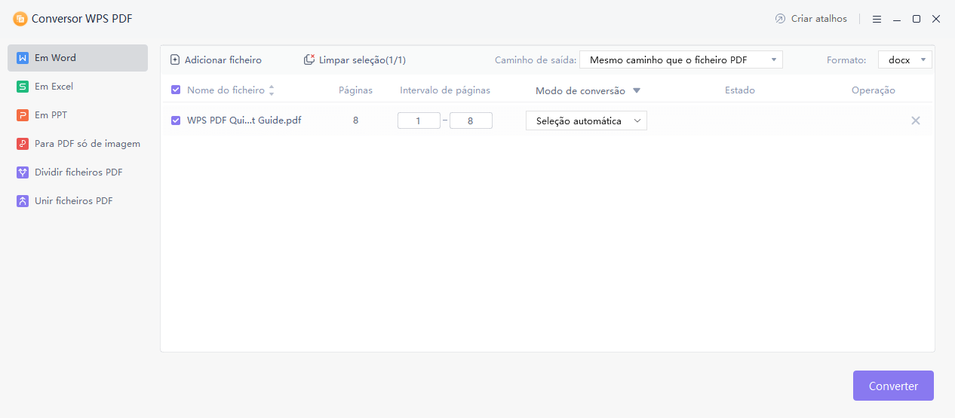Viewport: 955px width, 418px height.
Task: Click the page count 8 cell
Action: (355, 121)
